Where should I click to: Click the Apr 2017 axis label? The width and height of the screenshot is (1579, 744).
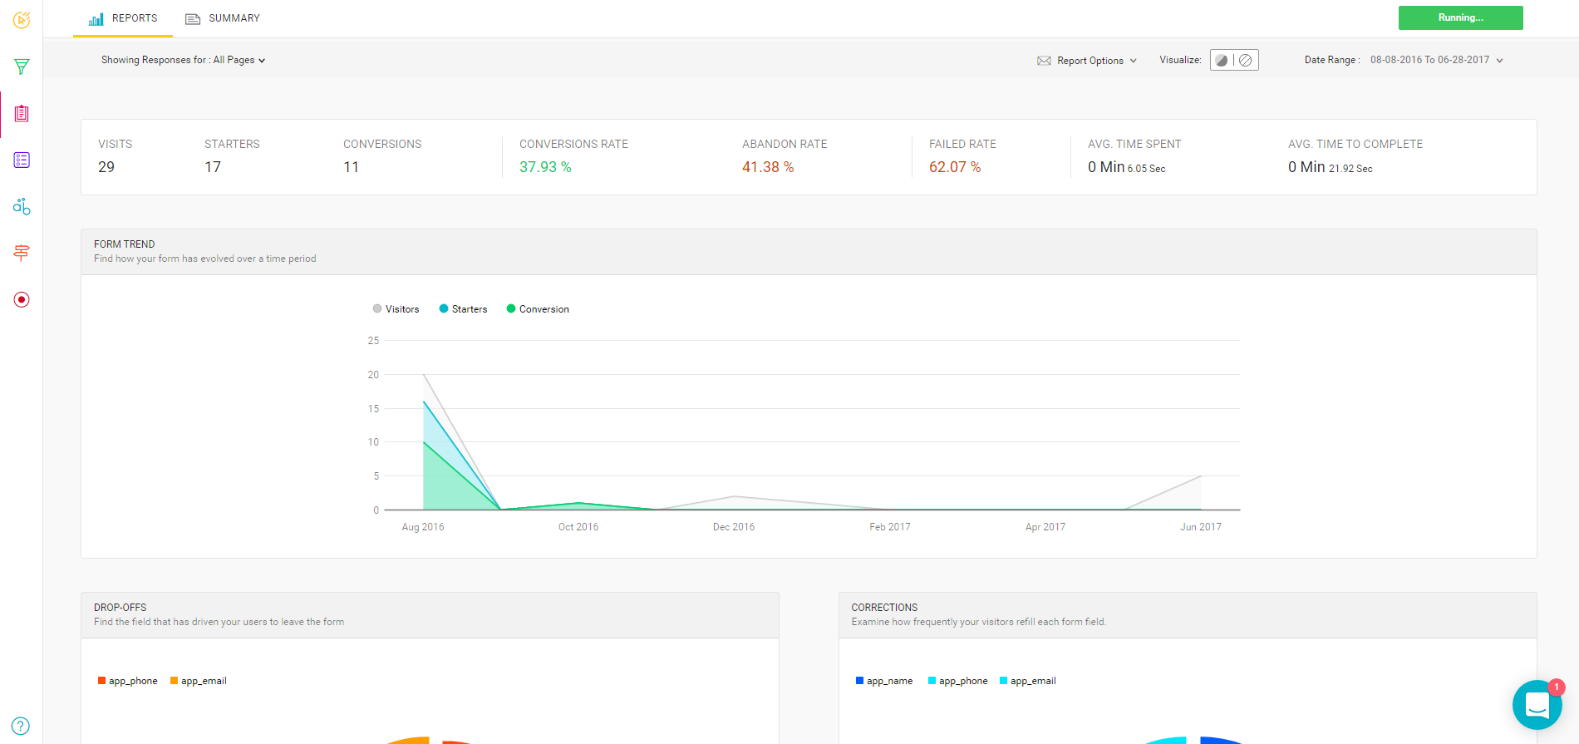[x=1045, y=527]
